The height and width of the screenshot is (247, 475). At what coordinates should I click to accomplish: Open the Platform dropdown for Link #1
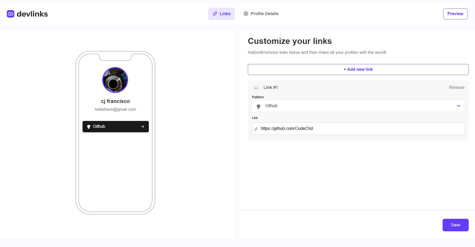pos(358,106)
